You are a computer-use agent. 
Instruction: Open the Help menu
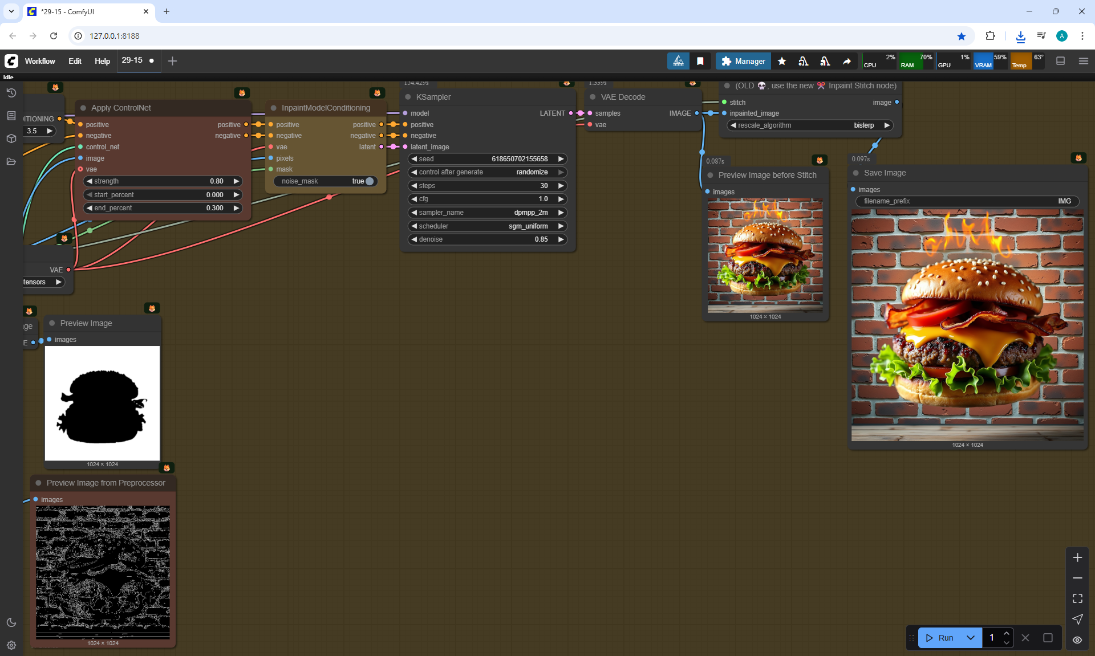point(102,61)
